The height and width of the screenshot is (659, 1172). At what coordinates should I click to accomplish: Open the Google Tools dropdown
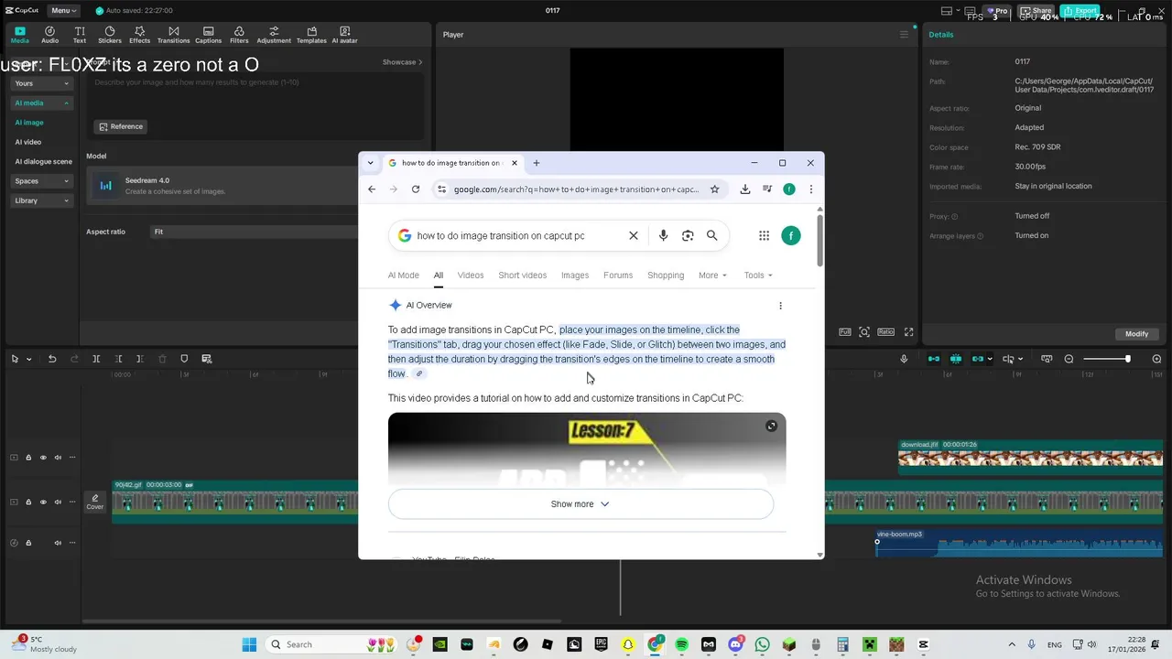coord(758,275)
